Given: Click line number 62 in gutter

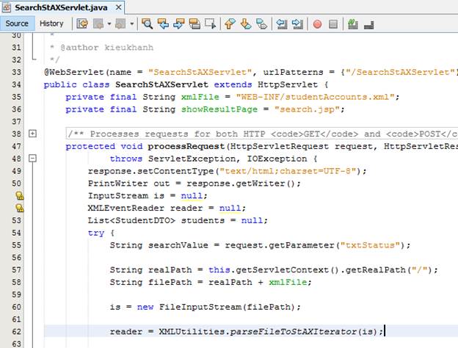Looking at the screenshot, I should 16,332.
